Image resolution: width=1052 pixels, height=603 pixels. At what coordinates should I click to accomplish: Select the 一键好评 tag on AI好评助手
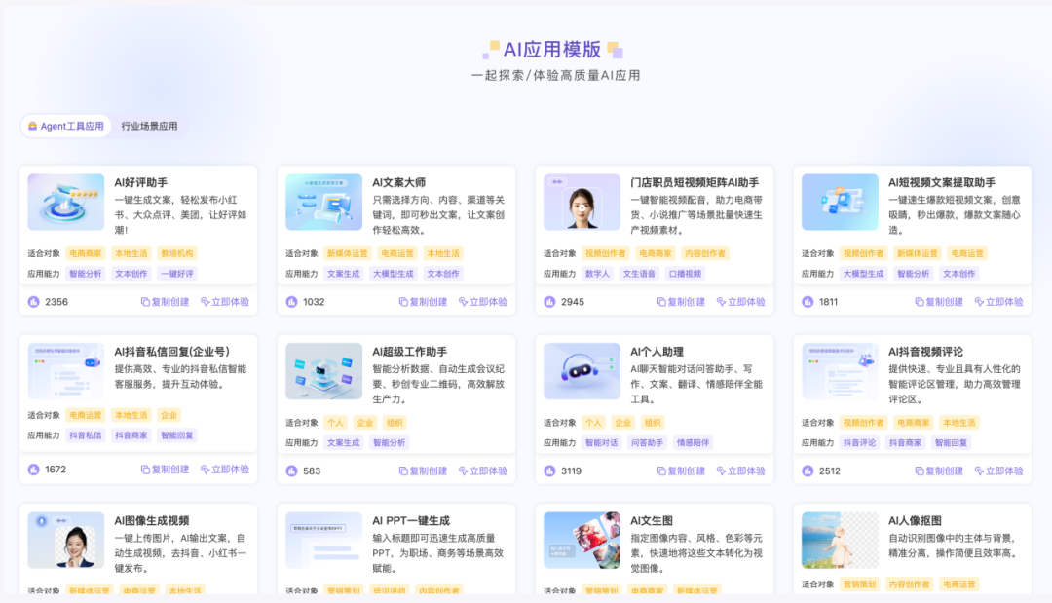pyautogui.click(x=177, y=274)
